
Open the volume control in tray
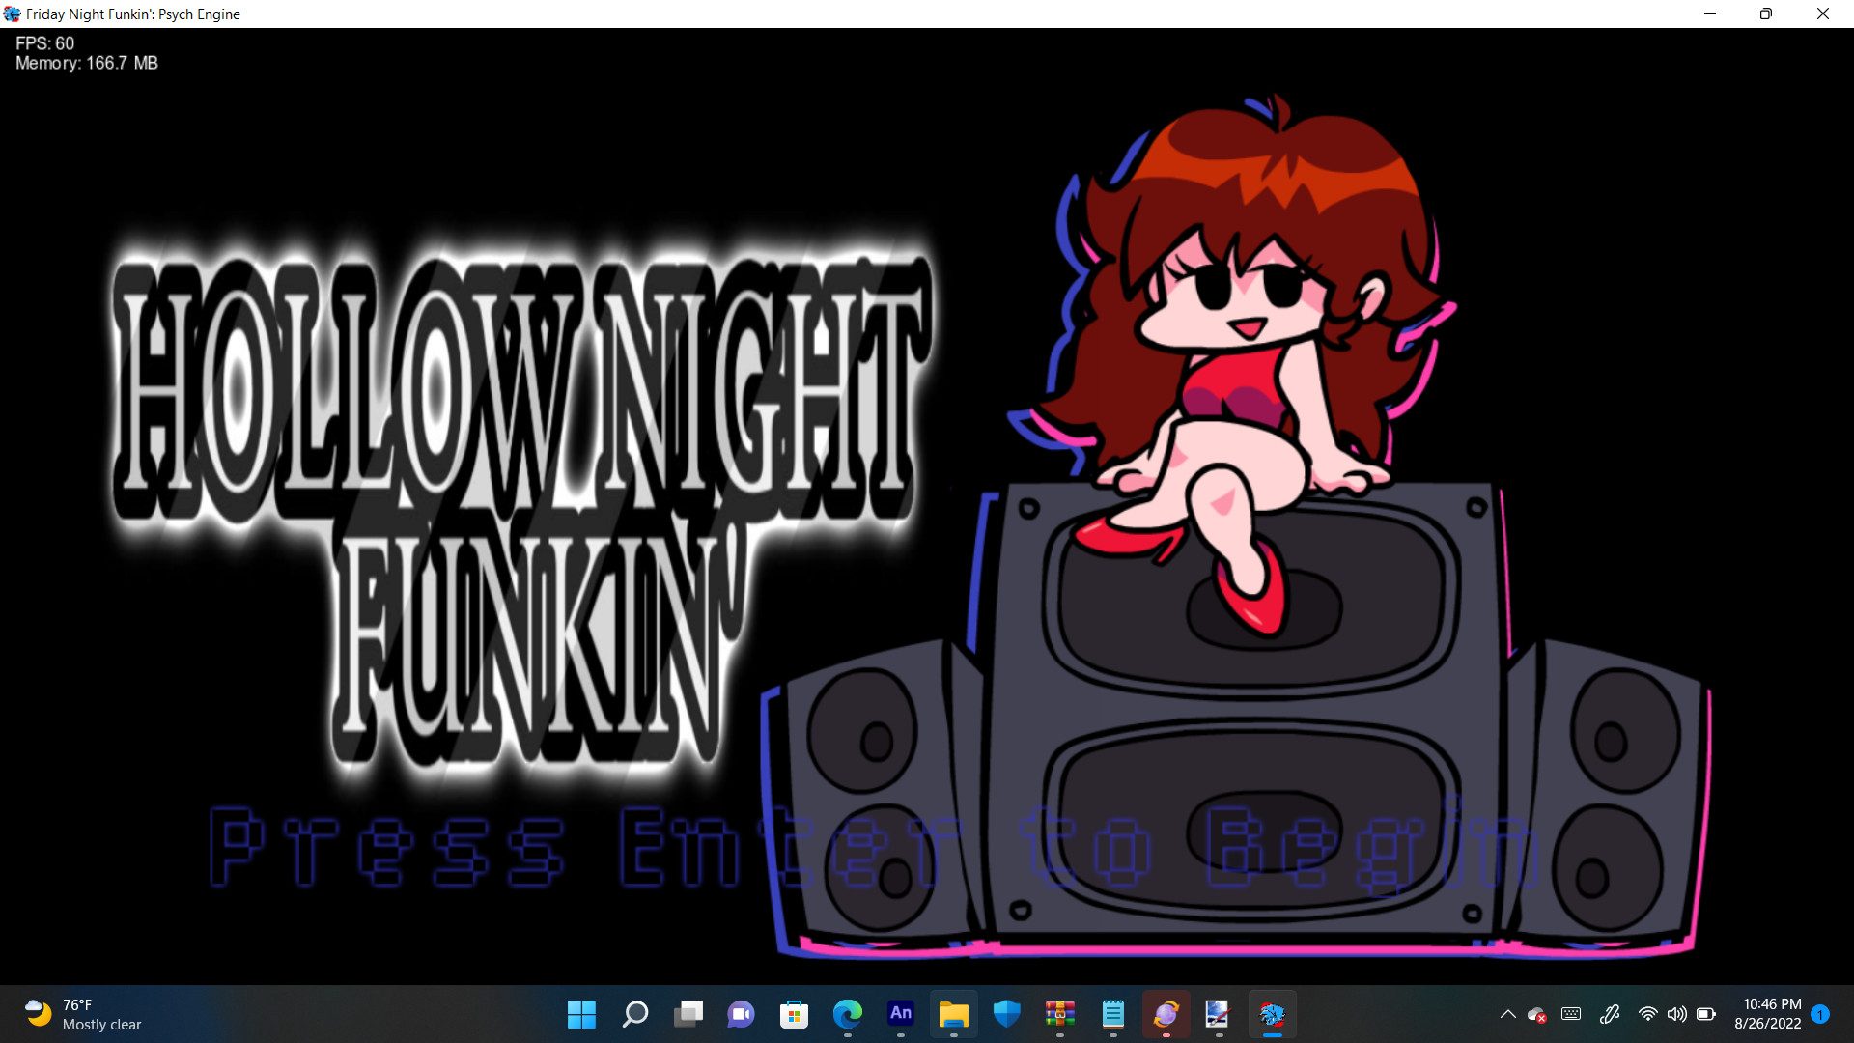click(x=1677, y=1014)
